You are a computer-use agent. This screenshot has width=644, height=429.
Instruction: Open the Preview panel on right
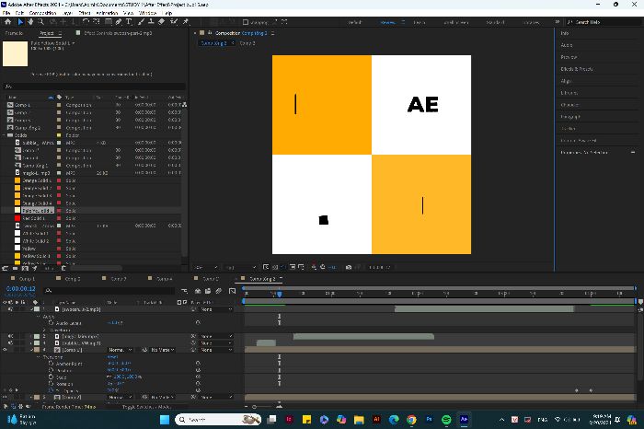tap(569, 57)
